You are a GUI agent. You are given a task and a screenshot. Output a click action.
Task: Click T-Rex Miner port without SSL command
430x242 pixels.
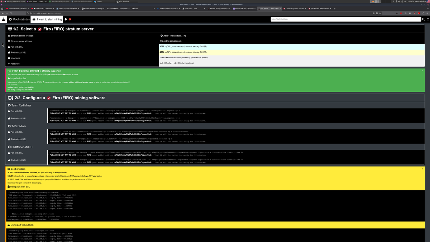pos(110,139)
